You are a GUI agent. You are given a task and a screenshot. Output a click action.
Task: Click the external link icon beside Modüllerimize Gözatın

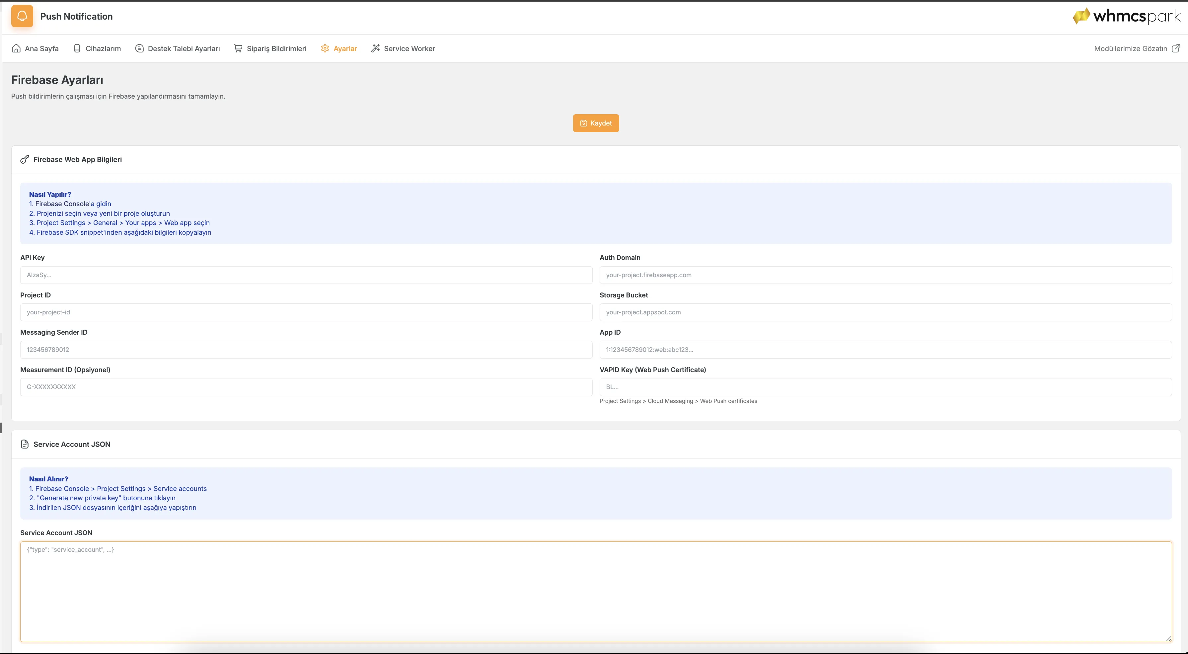(x=1176, y=48)
